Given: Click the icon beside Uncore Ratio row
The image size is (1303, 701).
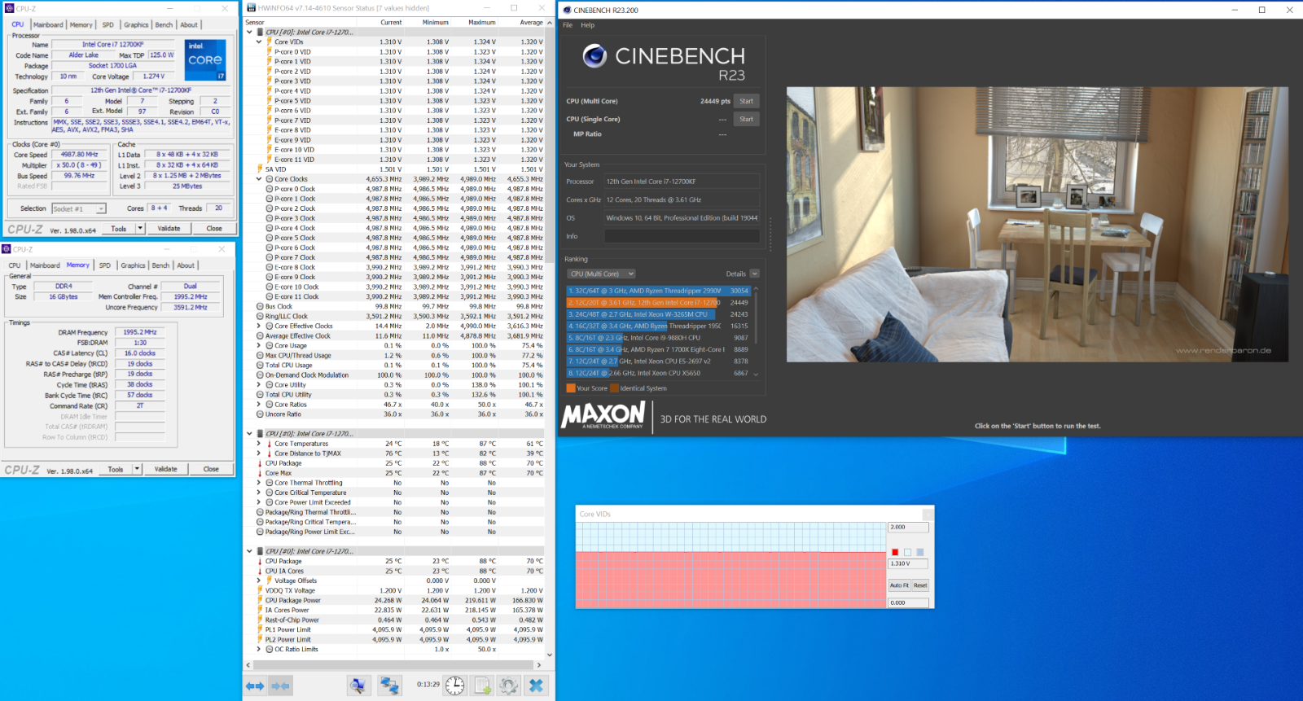Looking at the screenshot, I should (x=260, y=414).
